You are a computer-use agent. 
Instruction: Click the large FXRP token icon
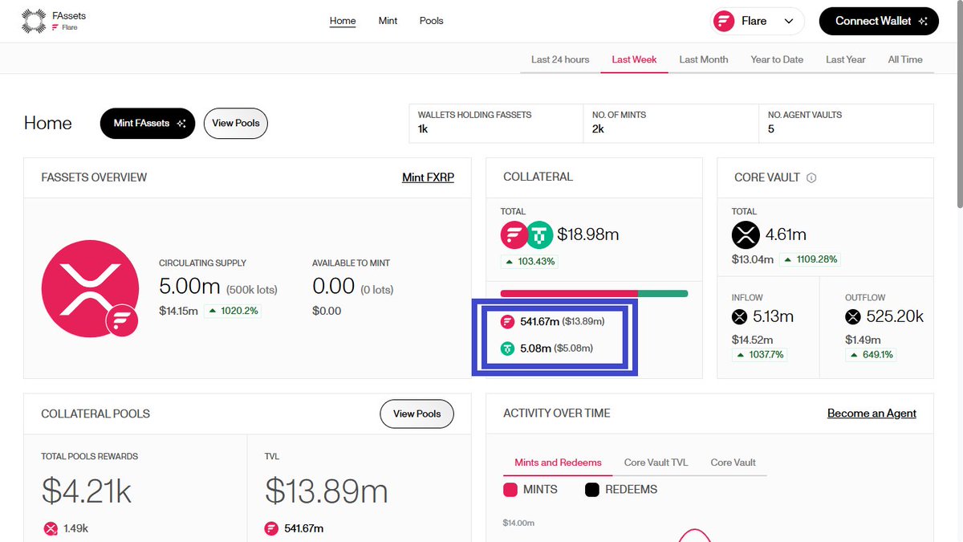coord(90,287)
